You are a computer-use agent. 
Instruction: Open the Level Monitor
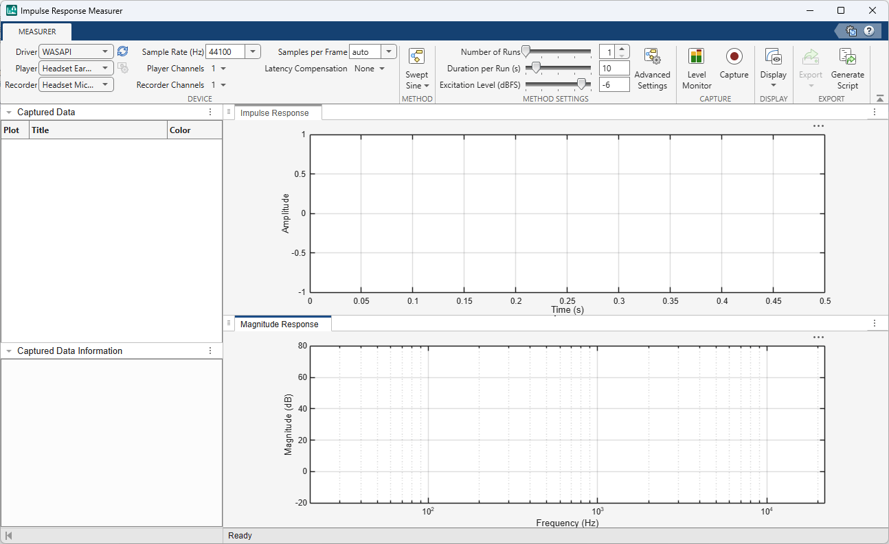[697, 69]
